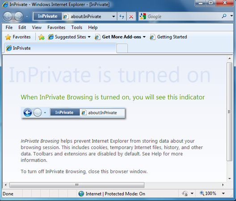
Task: Close the InPrivate browser window
Action: point(225,3)
